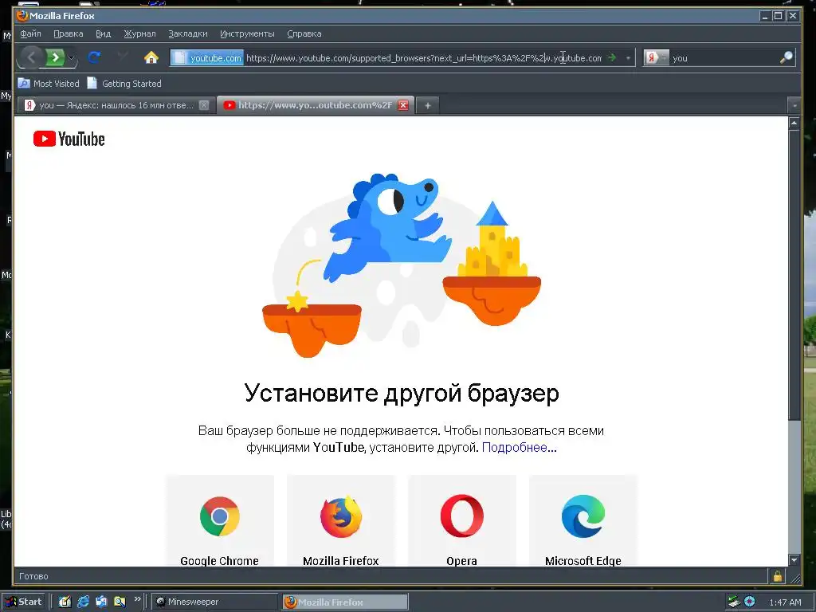The height and width of the screenshot is (612, 816).
Task: Choose the Opera browser card
Action: (x=462, y=521)
